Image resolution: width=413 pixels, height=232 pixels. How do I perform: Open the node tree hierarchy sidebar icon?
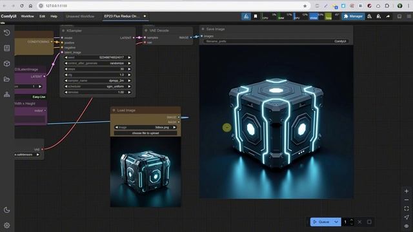tap(7, 95)
